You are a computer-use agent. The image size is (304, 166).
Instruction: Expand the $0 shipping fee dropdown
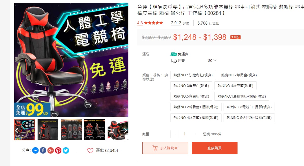click(212, 61)
